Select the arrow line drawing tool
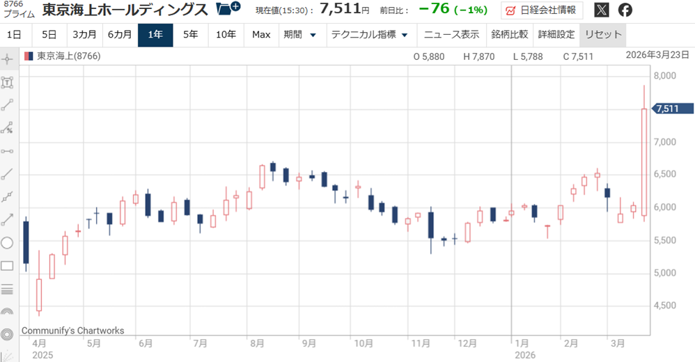 click(x=8, y=219)
